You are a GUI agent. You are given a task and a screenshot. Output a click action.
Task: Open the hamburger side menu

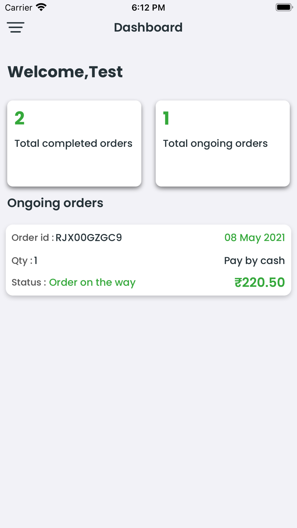pyautogui.click(x=16, y=27)
